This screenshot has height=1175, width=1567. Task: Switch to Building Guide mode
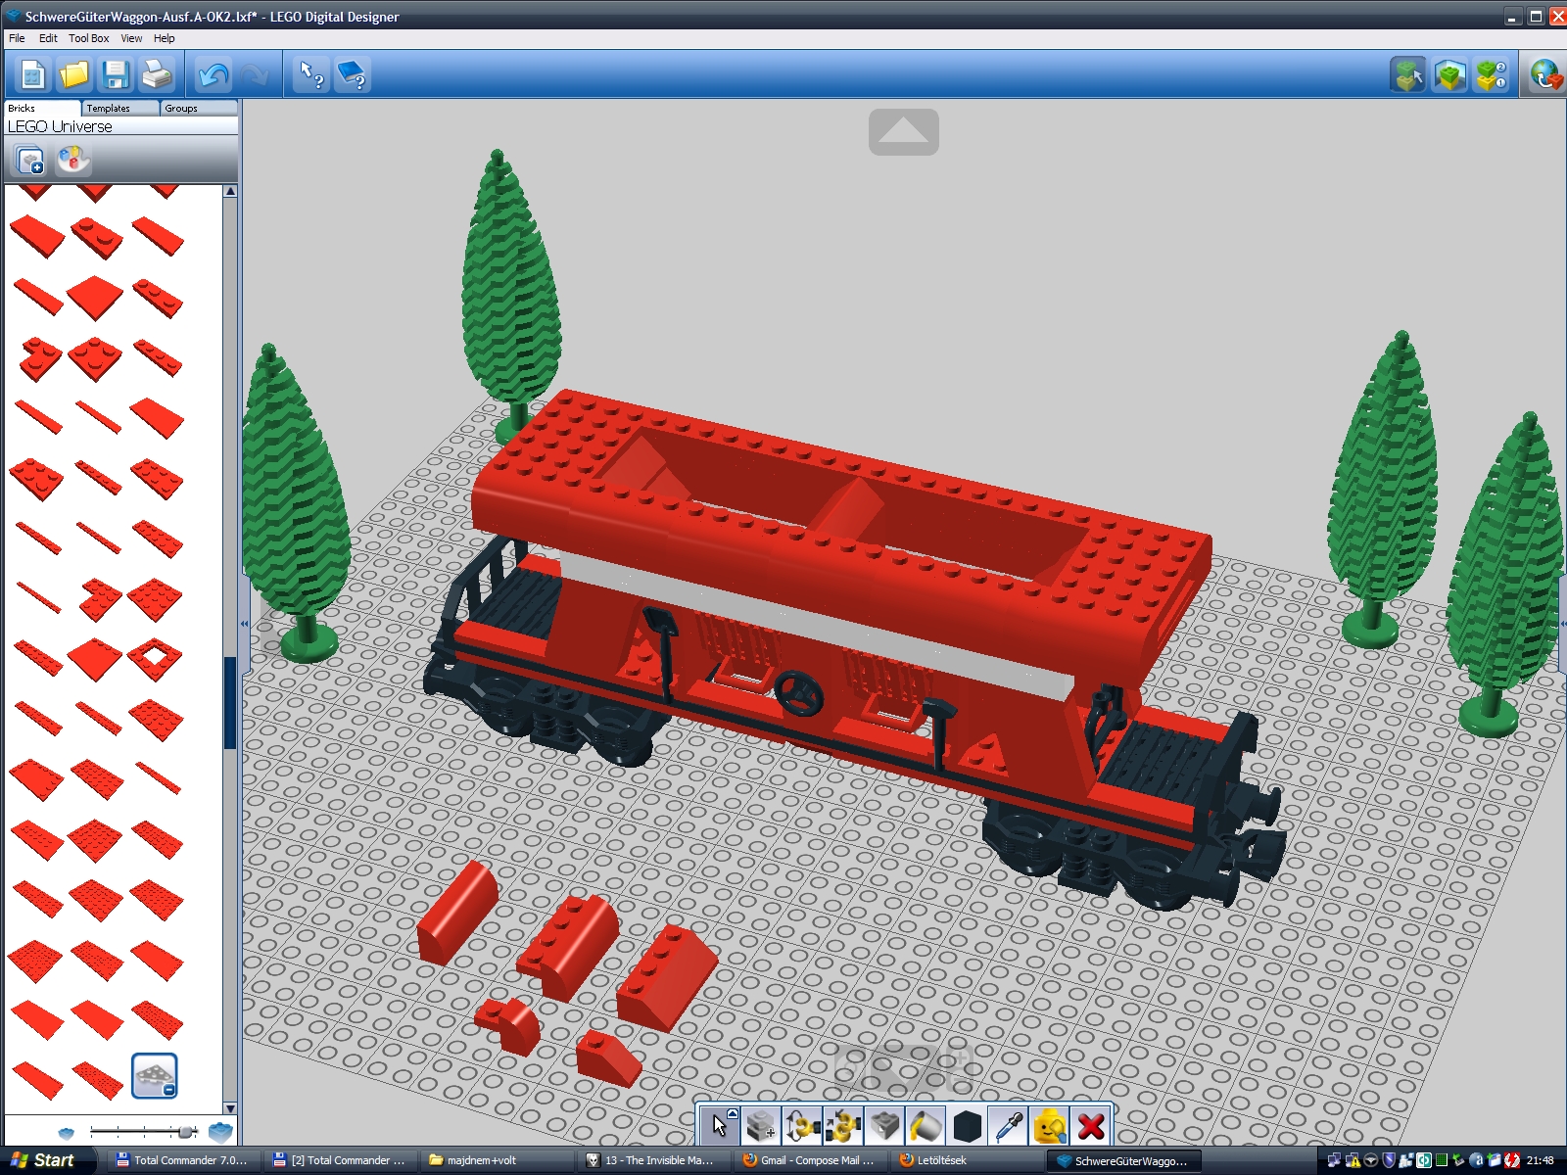tap(1491, 74)
